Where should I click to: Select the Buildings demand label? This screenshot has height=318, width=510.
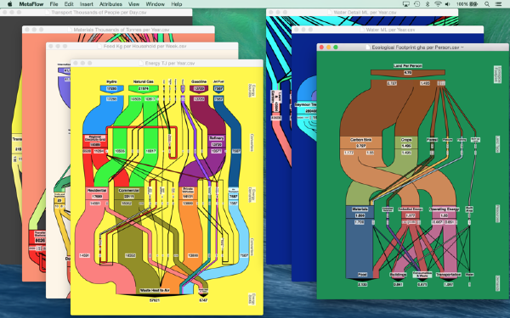pyautogui.click(x=398, y=275)
